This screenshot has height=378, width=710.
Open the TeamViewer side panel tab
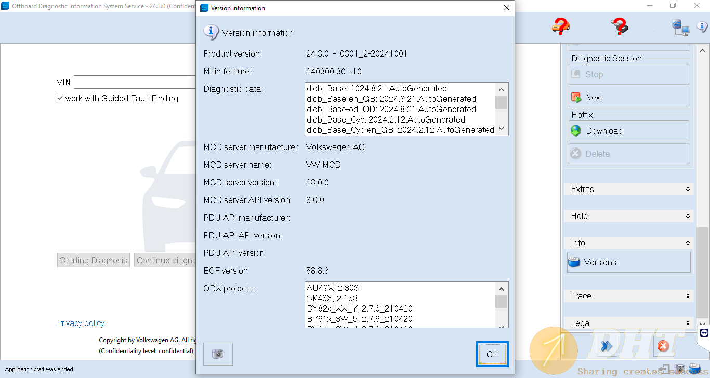[x=704, y=333]
